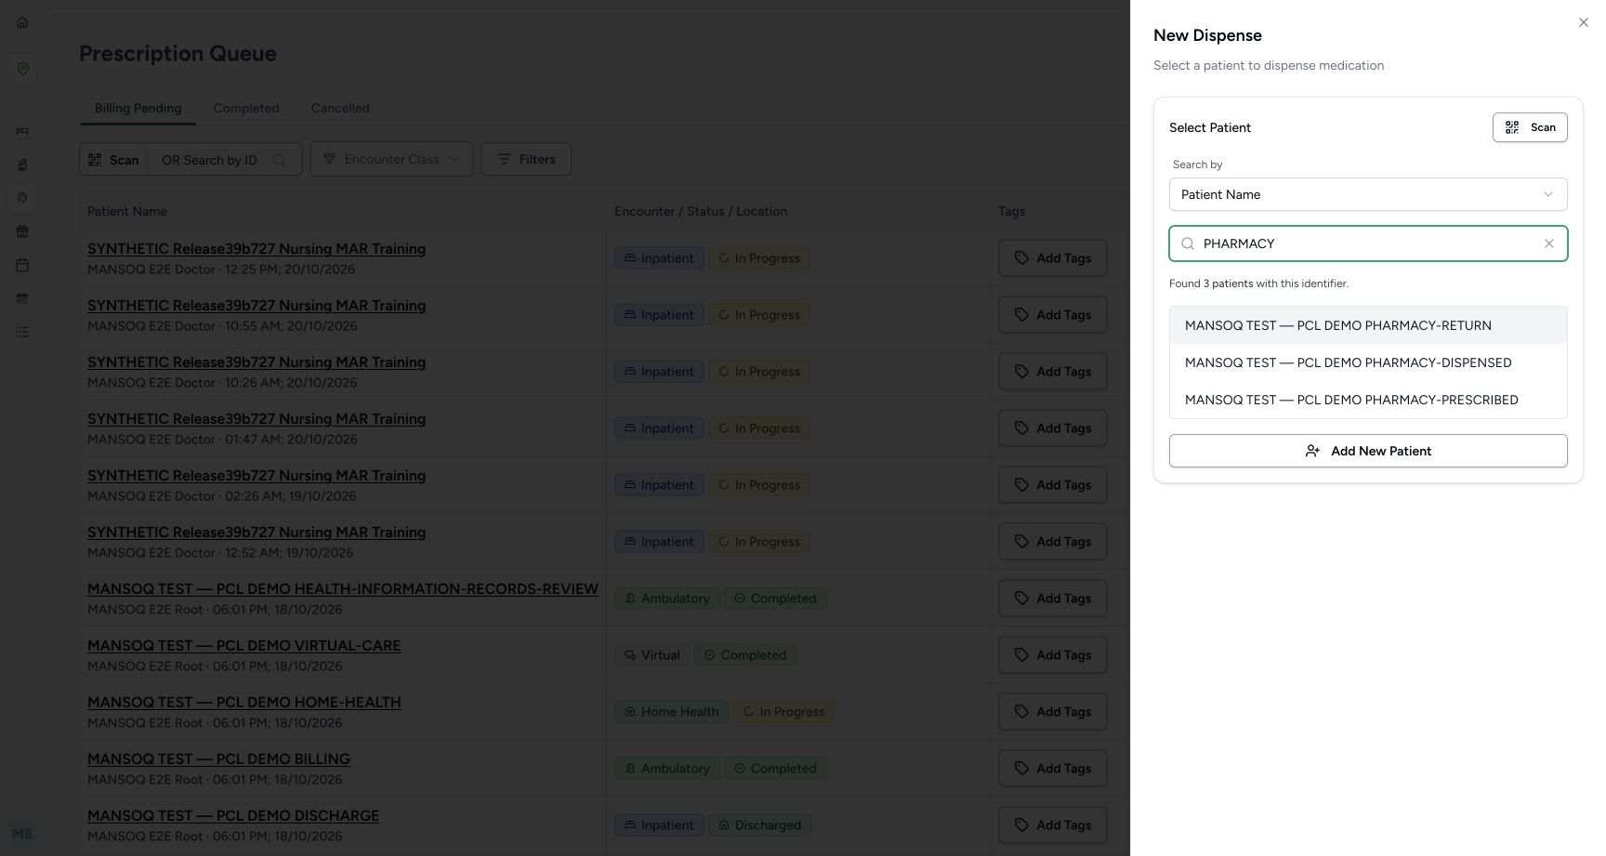Open MANSOQ TEST PCL DEMO BILLING link

click(x=218, y=758)
